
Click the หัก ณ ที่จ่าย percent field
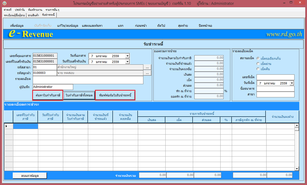(209, 91)
